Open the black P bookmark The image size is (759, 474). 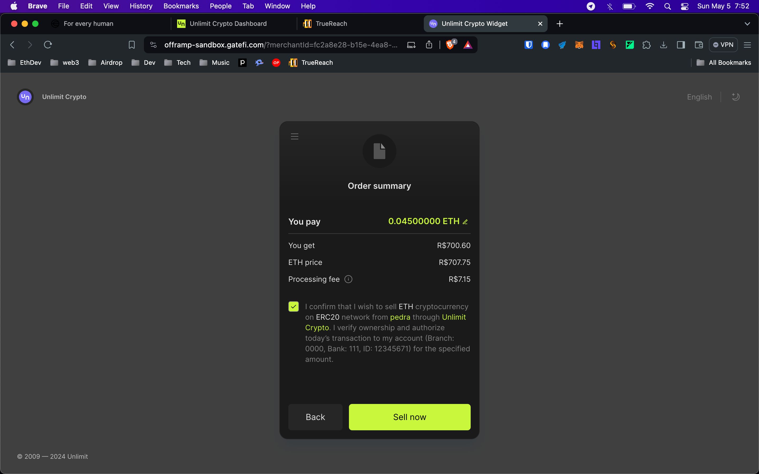click(242, 63)
